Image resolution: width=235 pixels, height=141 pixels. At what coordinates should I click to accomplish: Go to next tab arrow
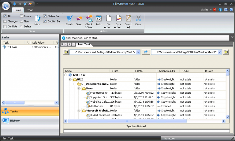coord(69,44)
